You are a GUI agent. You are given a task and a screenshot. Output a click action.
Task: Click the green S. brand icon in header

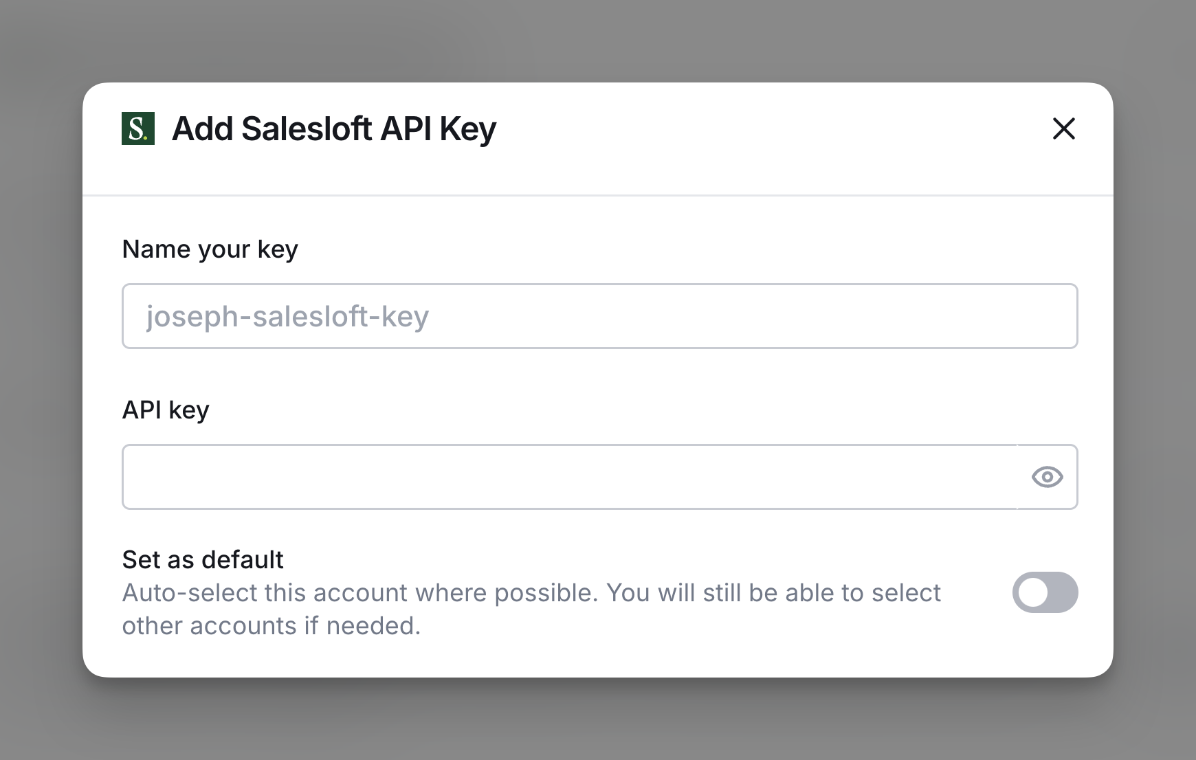(138, 128)
